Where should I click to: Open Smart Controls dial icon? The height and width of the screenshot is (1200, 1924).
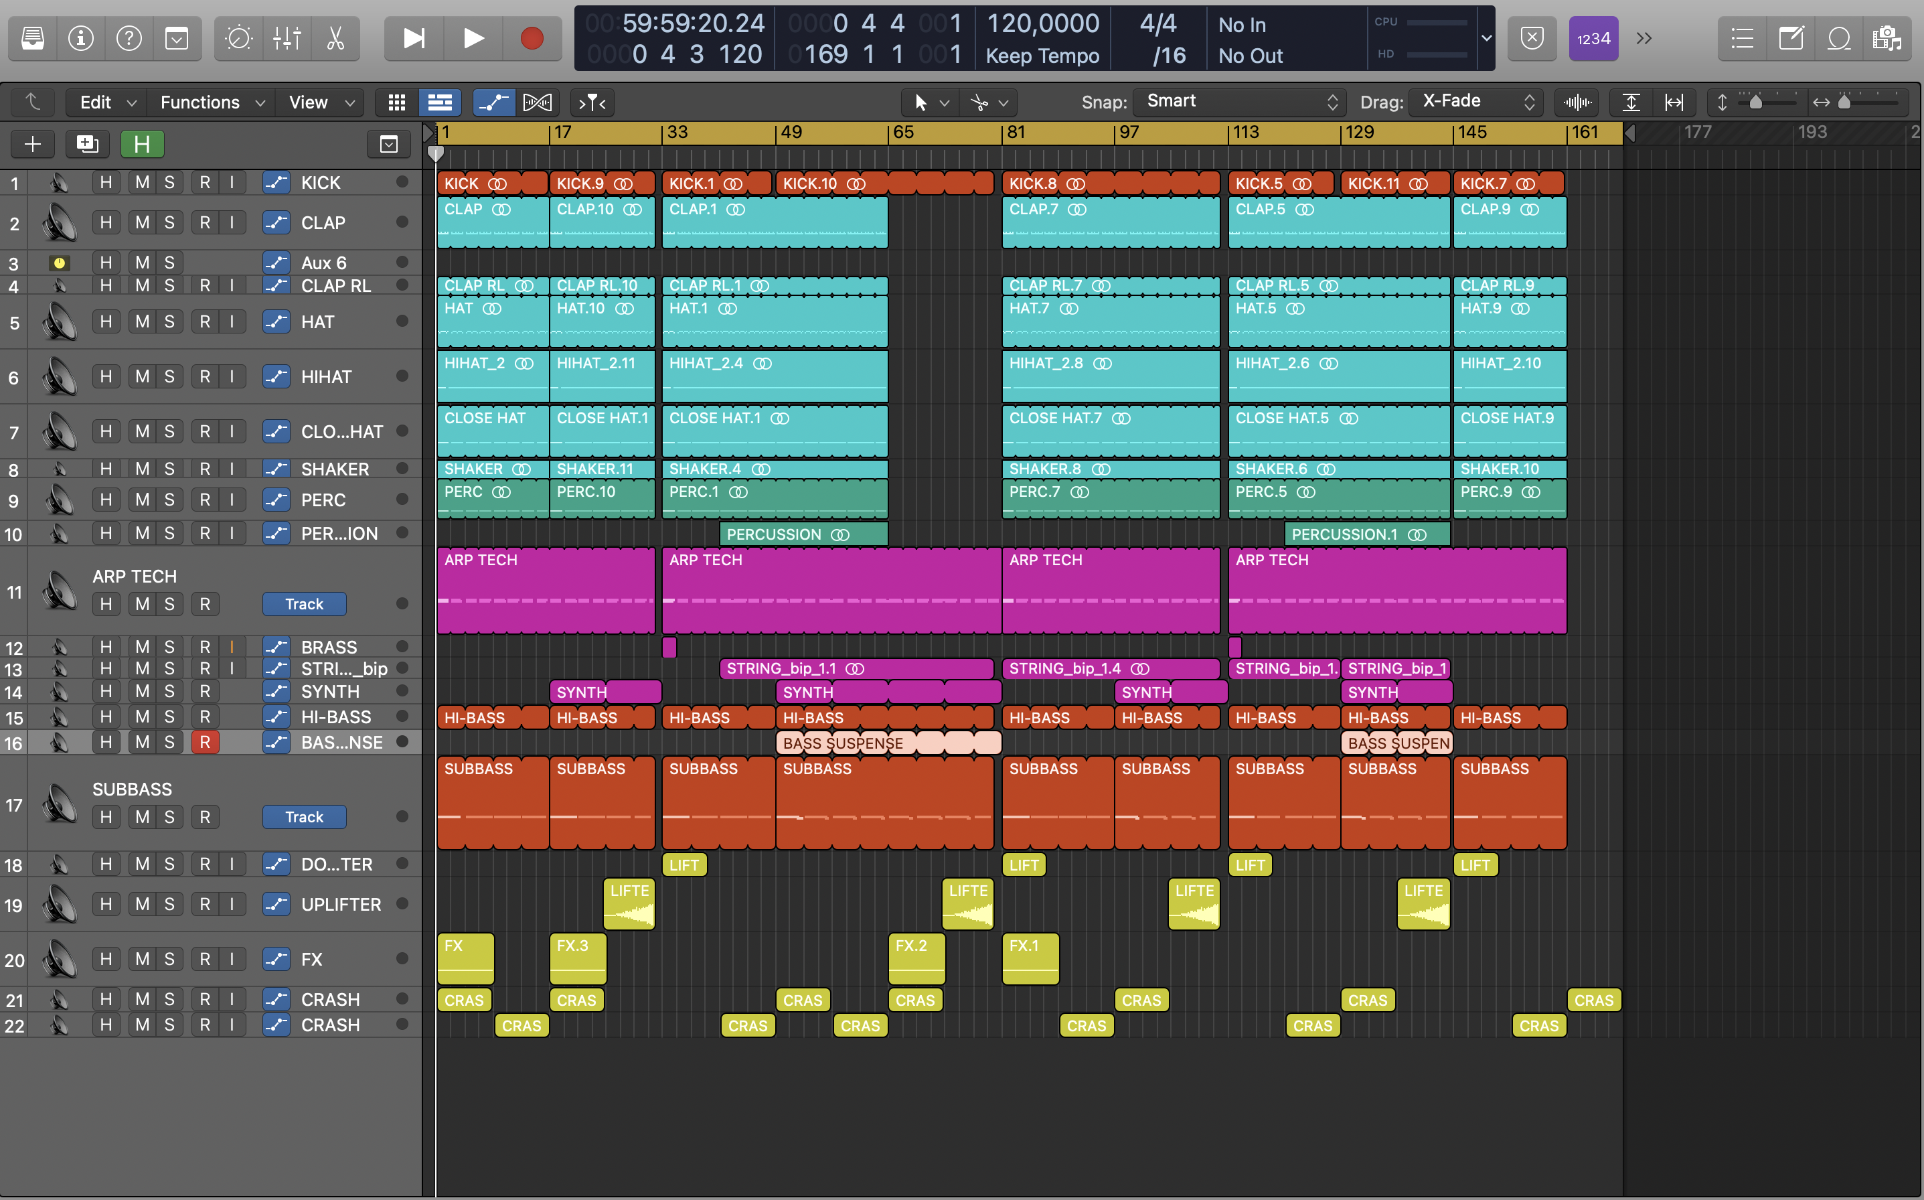point(239,38)
